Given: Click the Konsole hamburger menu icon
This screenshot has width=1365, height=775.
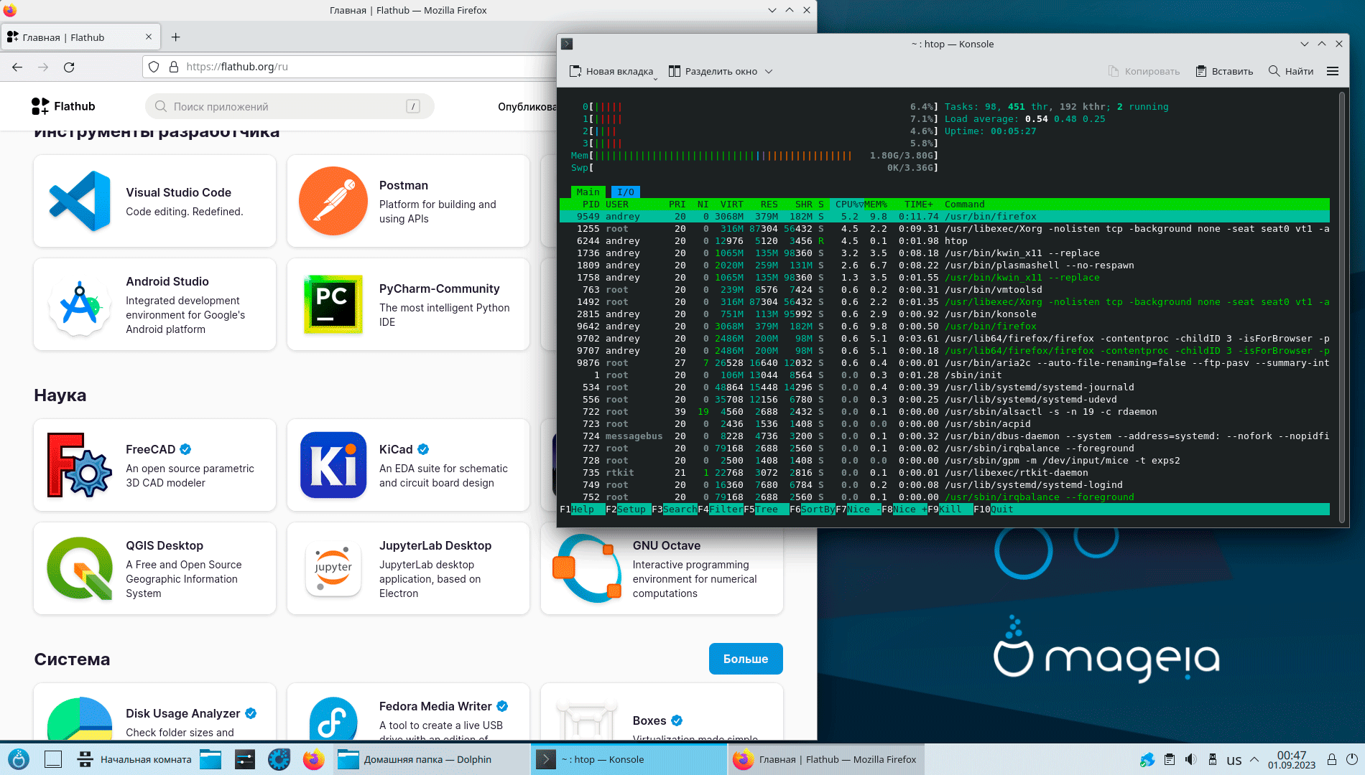Looking at the screenshot, I should 1333,71.
